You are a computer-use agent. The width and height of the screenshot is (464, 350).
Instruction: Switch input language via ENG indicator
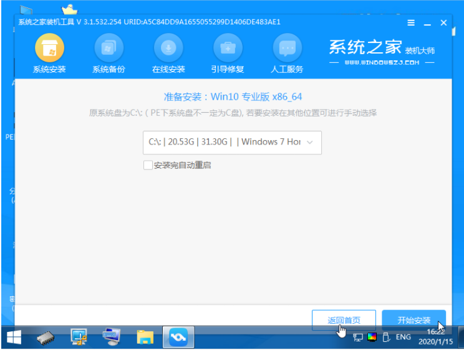coord(404,337)
